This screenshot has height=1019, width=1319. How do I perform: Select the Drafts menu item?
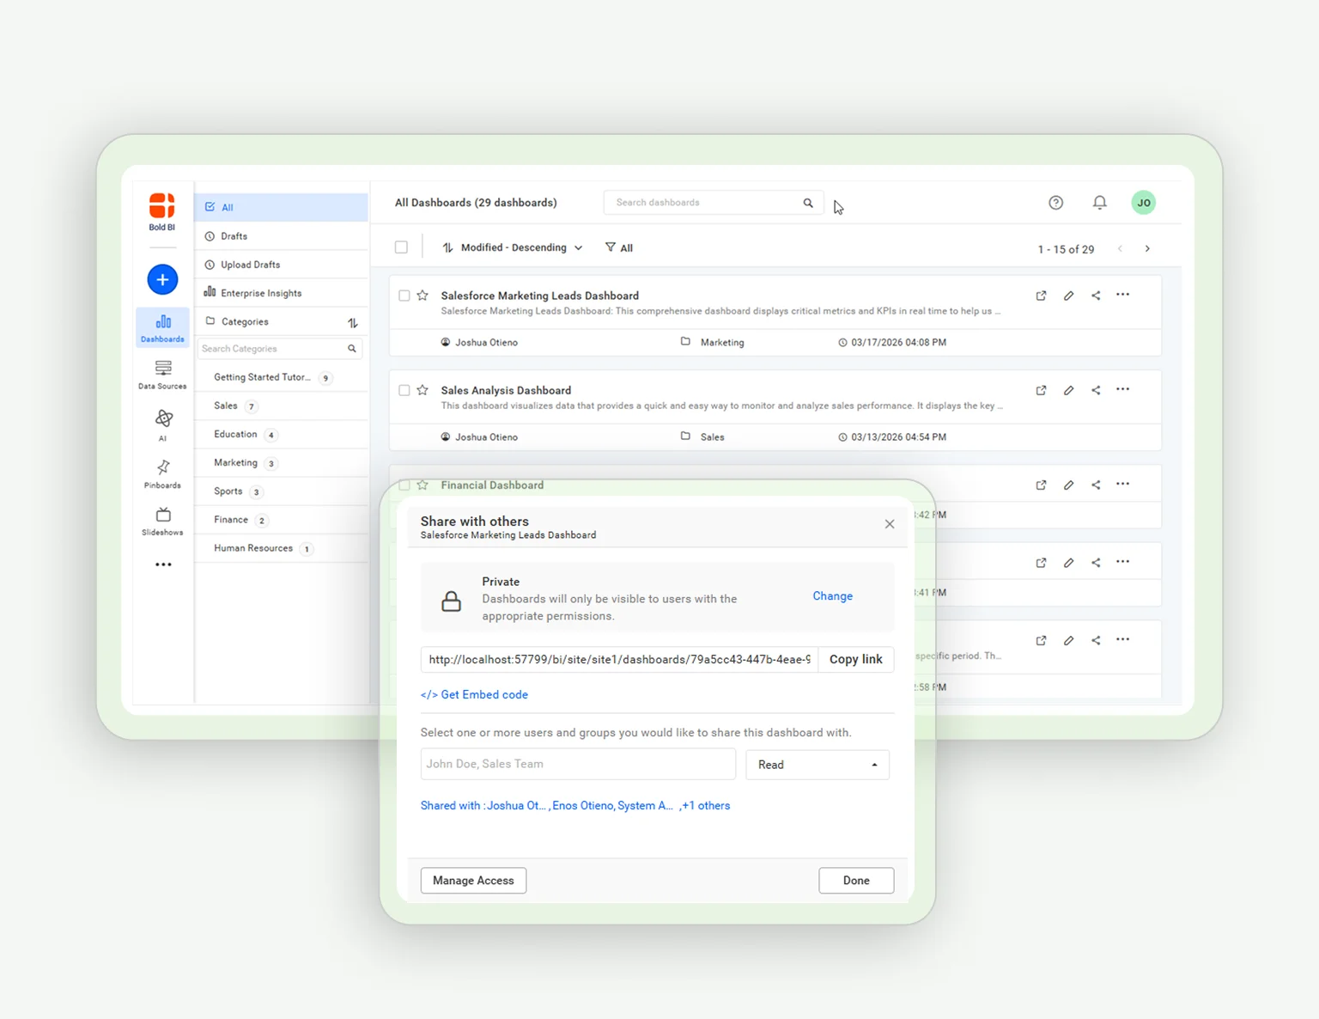click(x=282, y=236)
